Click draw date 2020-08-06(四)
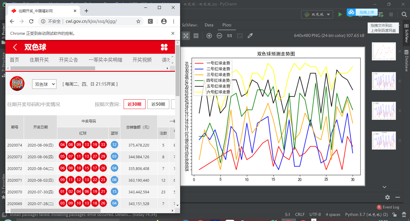Image resolution: width=410 pixels, height=221 pixels. click(41, 157)
